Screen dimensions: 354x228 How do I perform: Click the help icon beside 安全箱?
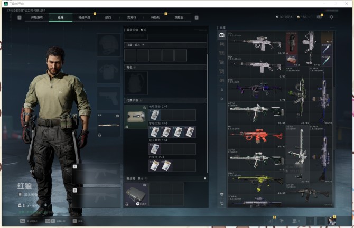click(146, 178)
